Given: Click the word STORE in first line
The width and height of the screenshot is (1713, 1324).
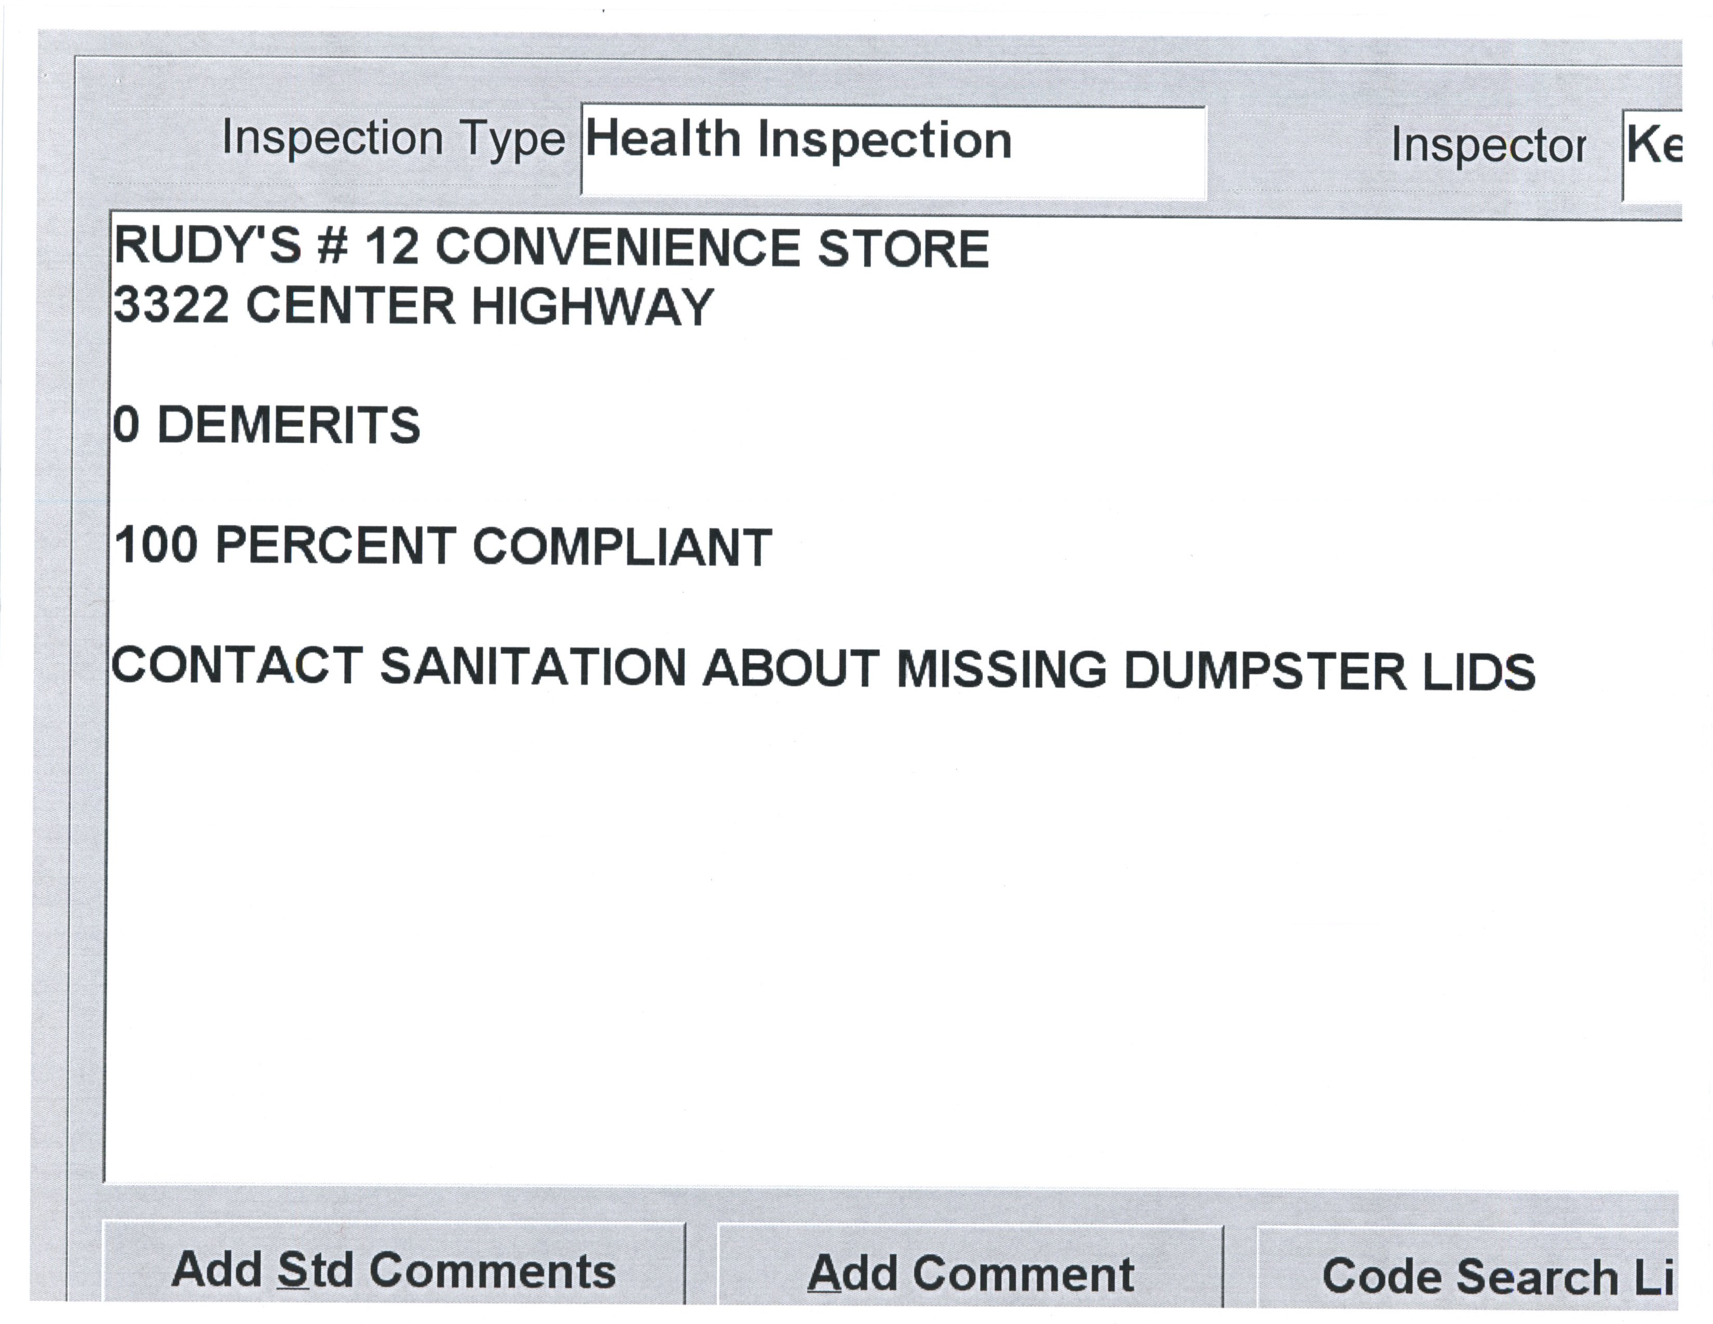Looking at the screenshot, I should (903, 249).
